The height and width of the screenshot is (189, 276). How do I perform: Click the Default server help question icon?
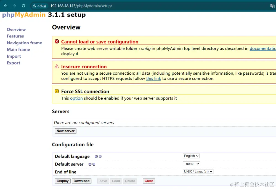(x=90, y=164)
